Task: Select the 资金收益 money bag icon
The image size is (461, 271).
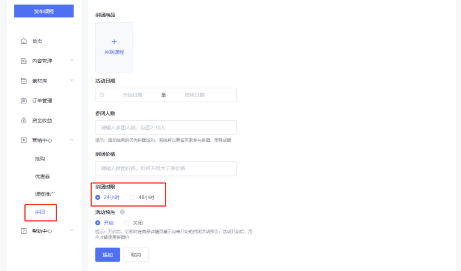Action: (x=24, y=120)
